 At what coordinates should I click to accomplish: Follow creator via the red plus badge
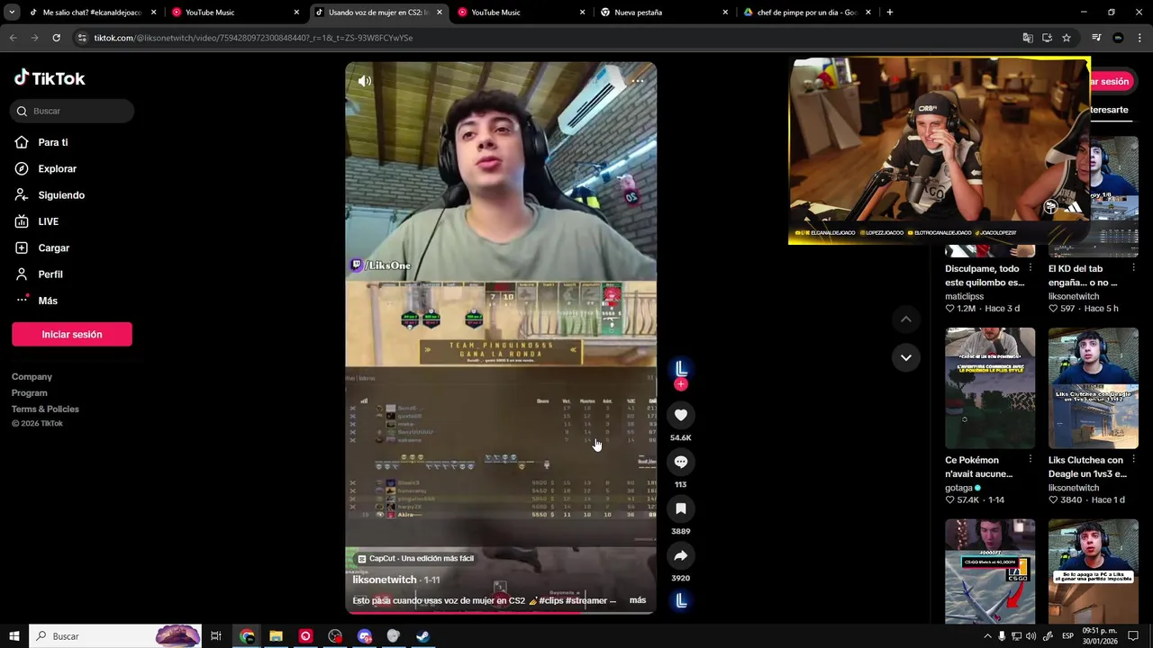681,384
